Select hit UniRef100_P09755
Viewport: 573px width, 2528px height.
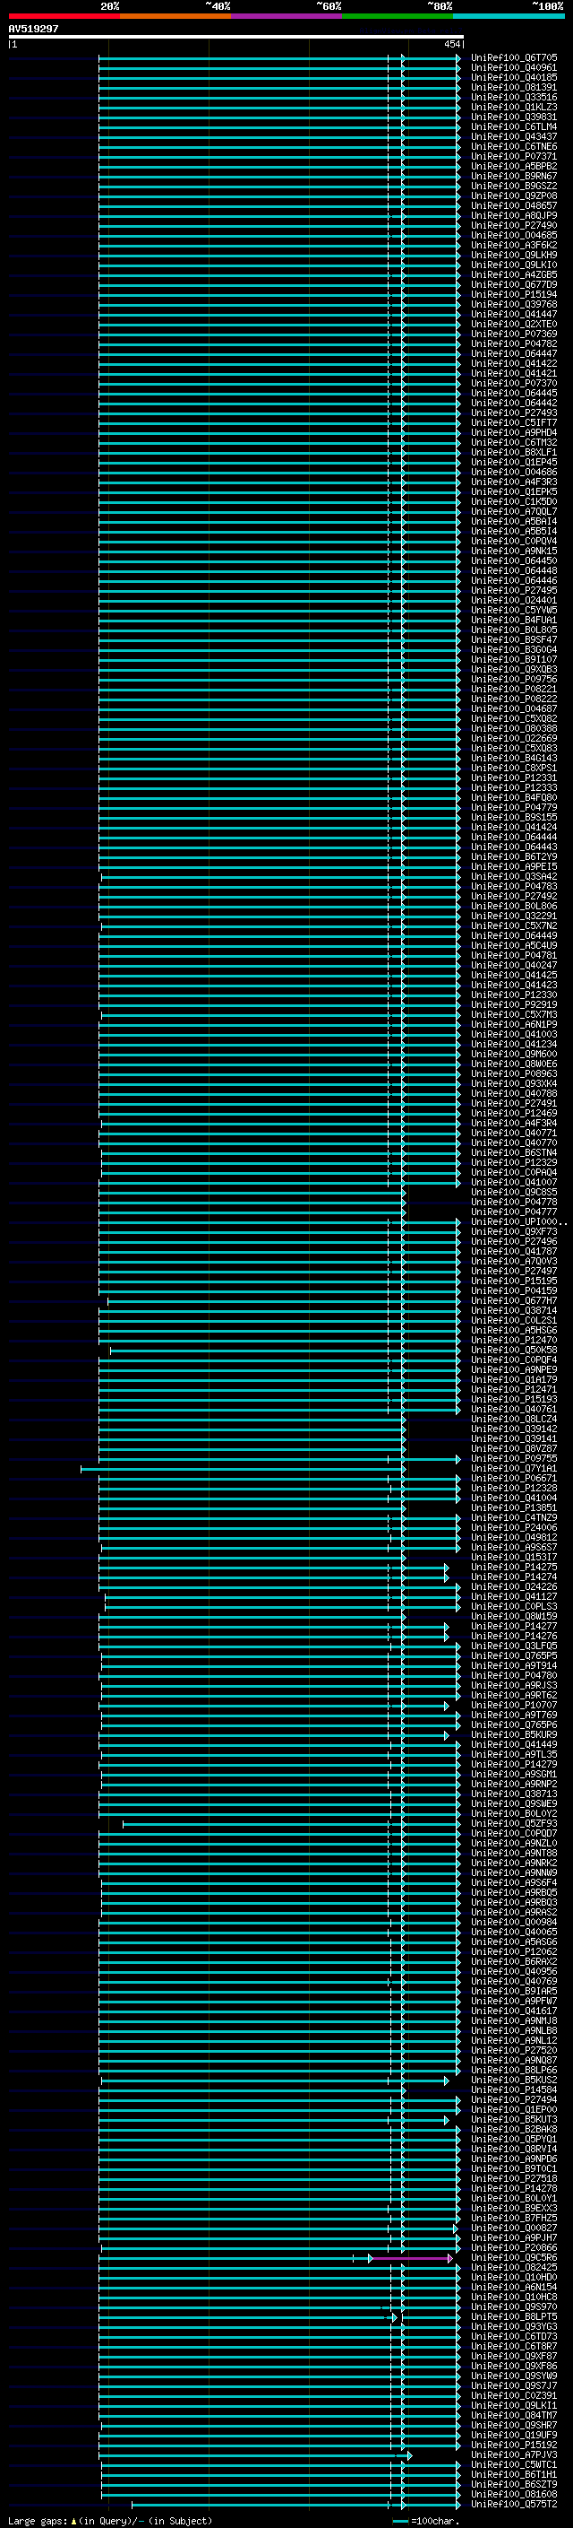tap(514, 1458)
